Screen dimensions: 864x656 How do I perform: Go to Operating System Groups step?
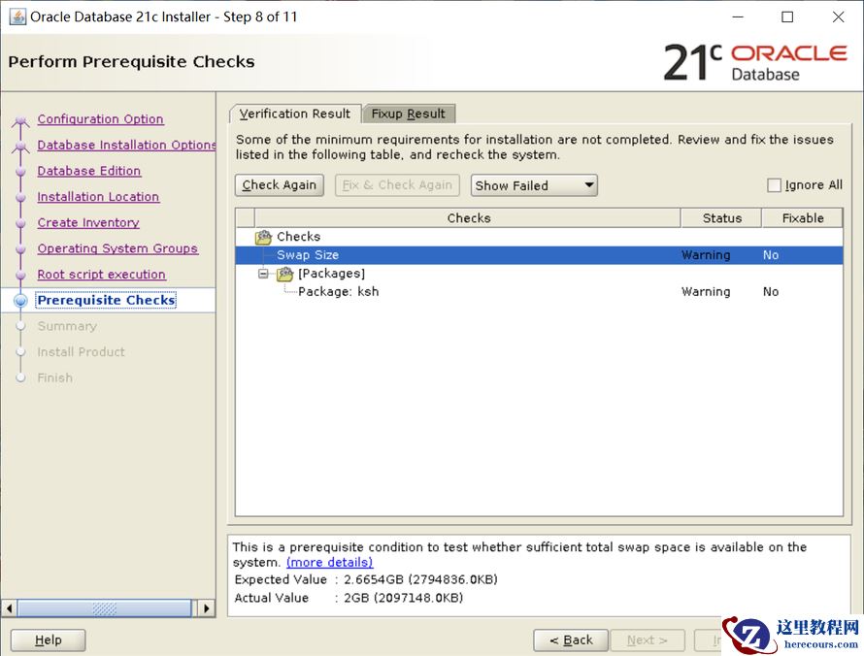(x=117, y=248)
